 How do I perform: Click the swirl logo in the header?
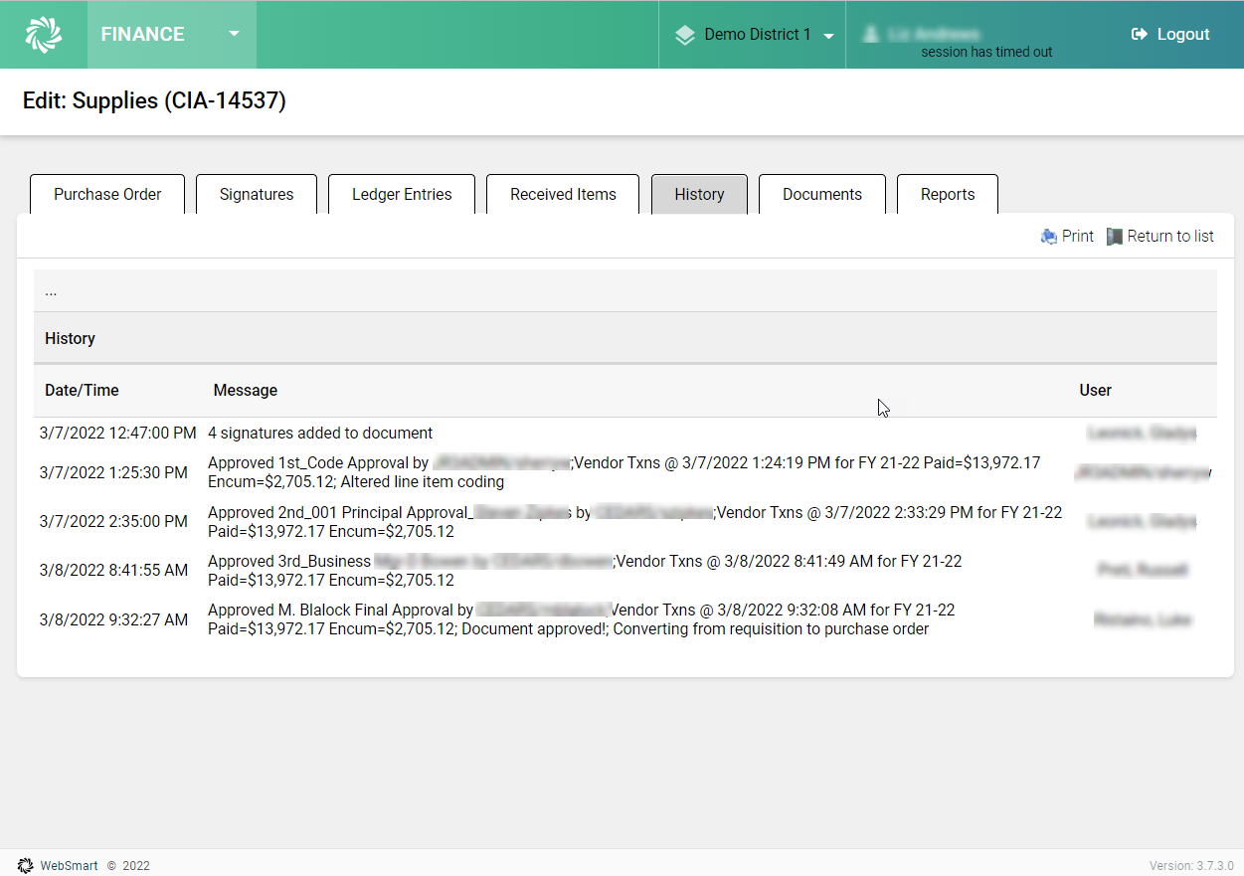(x=44, y=34)
